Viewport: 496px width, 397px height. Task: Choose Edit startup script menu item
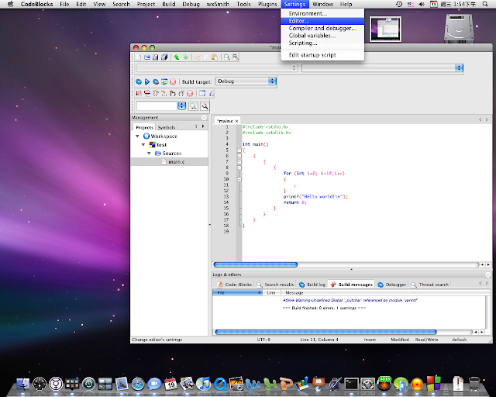click(x=322, y=55)
